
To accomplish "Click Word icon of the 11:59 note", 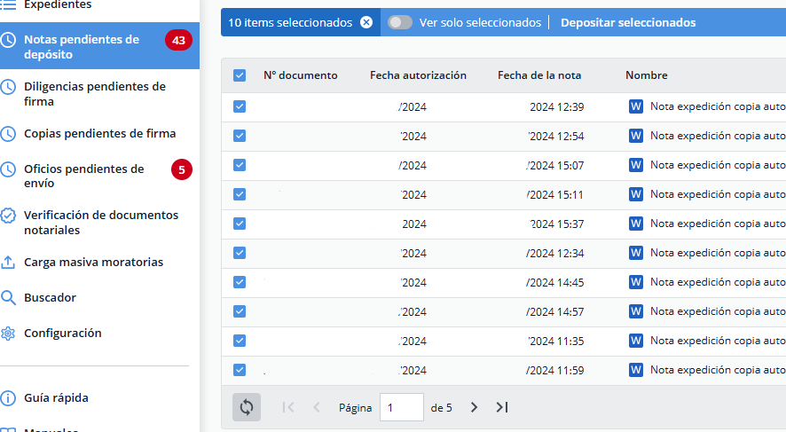I will coord(635,370).
